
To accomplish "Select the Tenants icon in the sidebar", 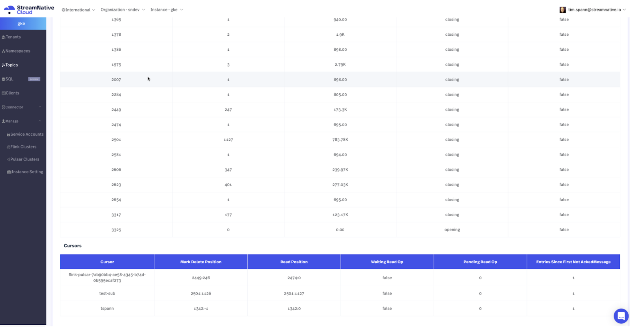I will tap(3, 37).
